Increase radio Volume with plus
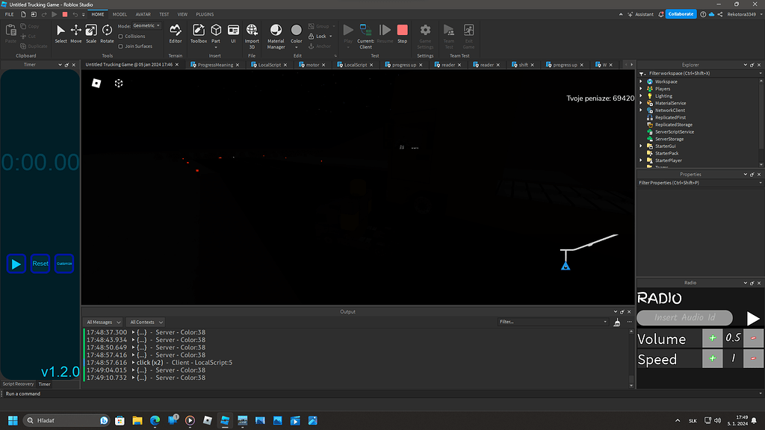 (x=712, y=338)
